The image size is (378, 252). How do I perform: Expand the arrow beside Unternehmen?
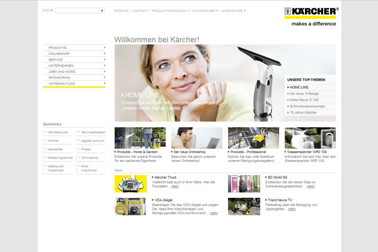point(105,66)
